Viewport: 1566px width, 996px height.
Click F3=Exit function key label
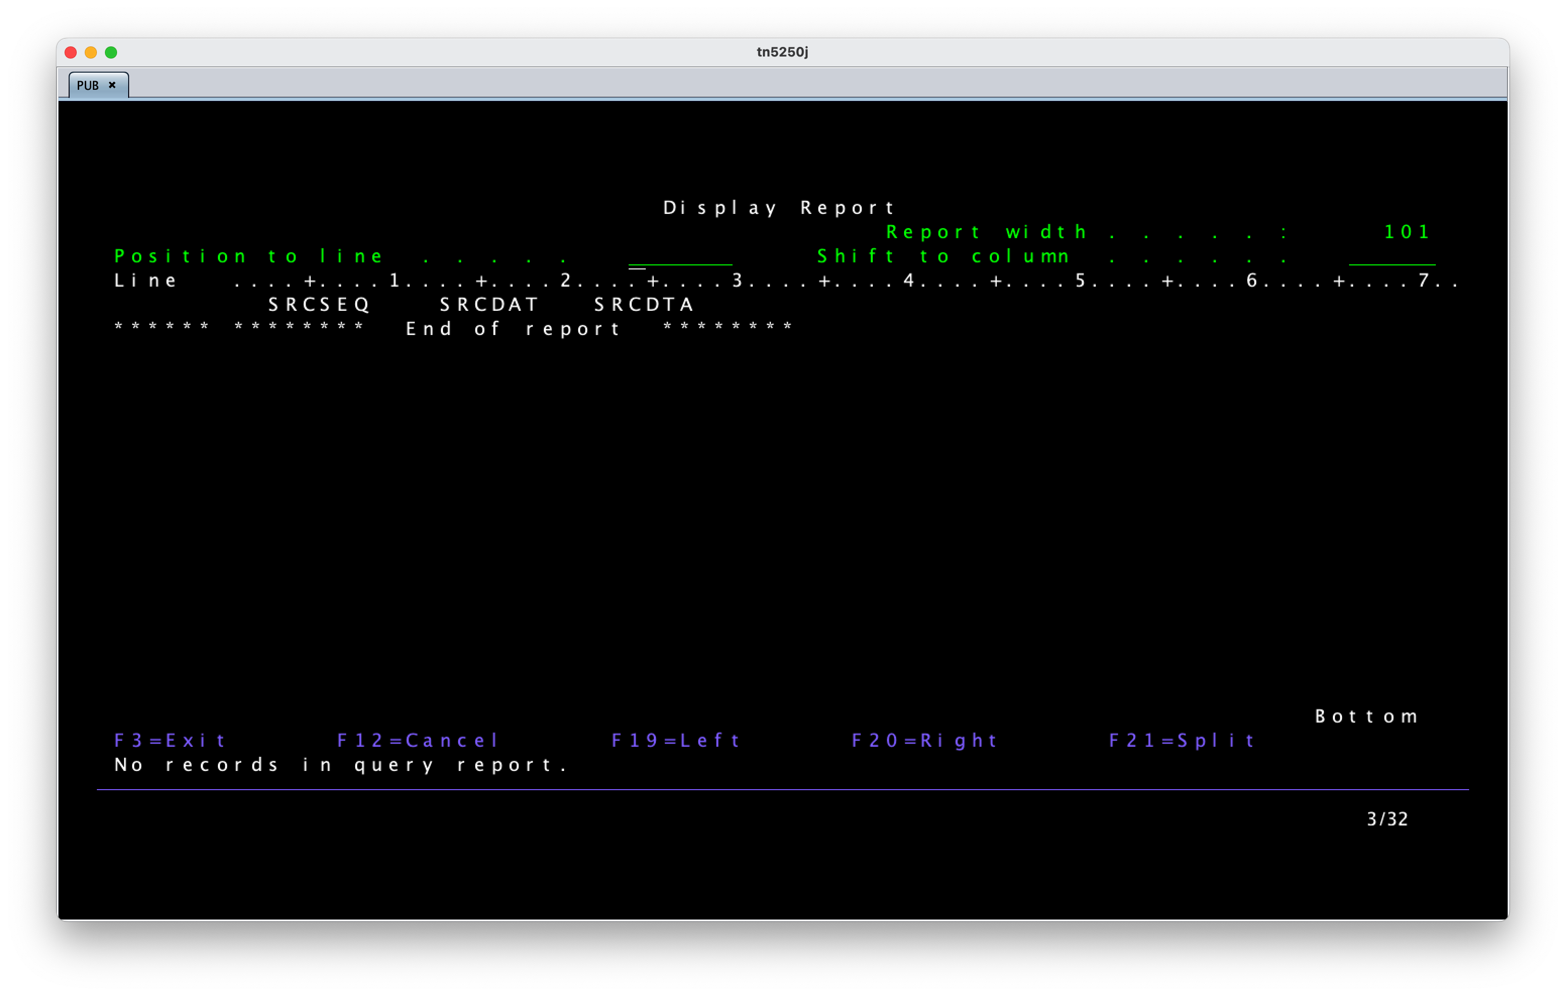tap(170, 740)
